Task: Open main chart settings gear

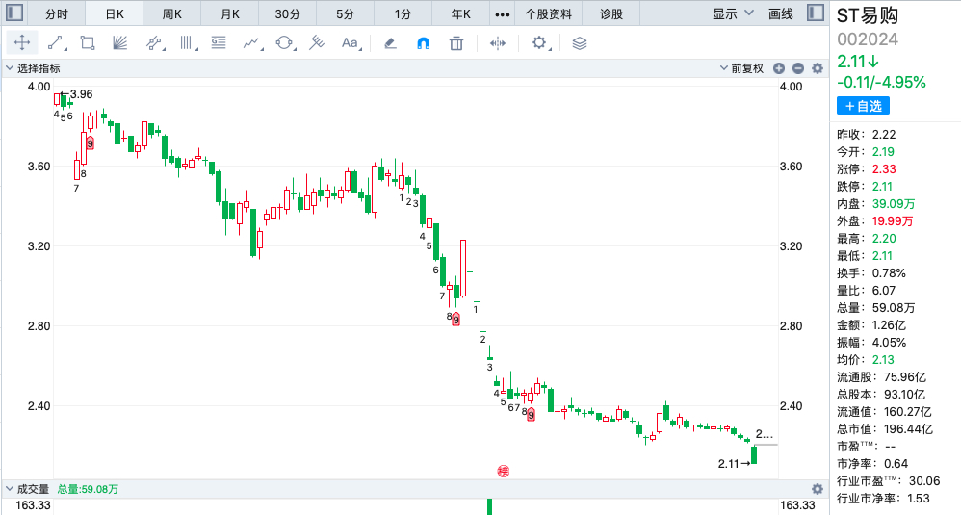Action: point(818,68)
